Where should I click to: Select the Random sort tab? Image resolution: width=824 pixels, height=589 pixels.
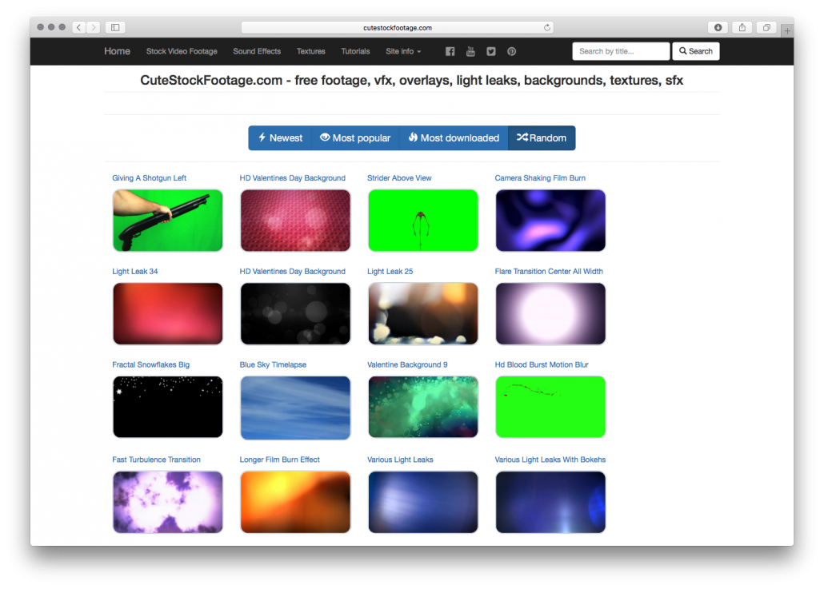click(x=542, y=138)
